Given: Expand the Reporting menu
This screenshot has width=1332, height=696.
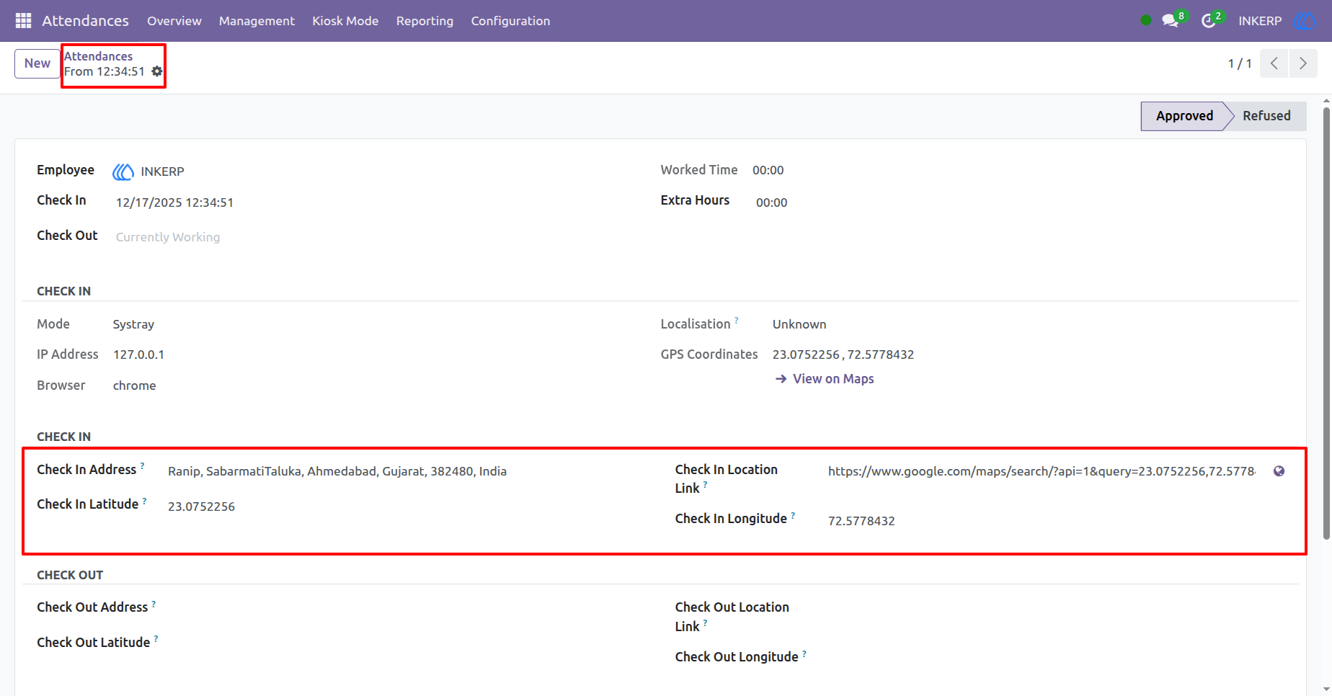Looking at the screenshot, I should 425,21.
